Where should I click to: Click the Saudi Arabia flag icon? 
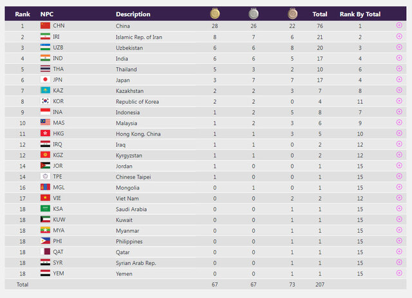tap(45, 209)
